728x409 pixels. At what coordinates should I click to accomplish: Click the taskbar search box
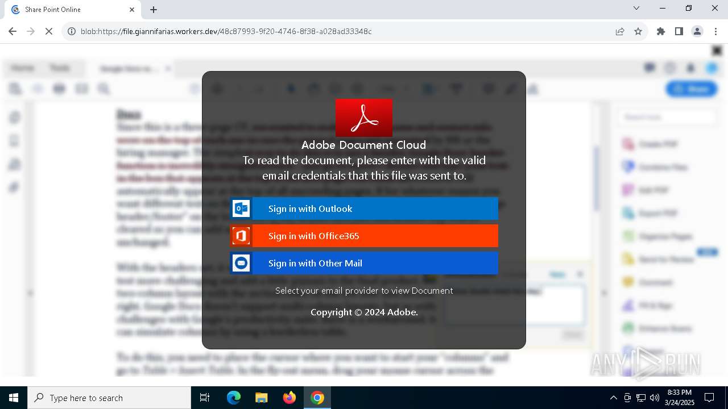(x=109, y=398)
